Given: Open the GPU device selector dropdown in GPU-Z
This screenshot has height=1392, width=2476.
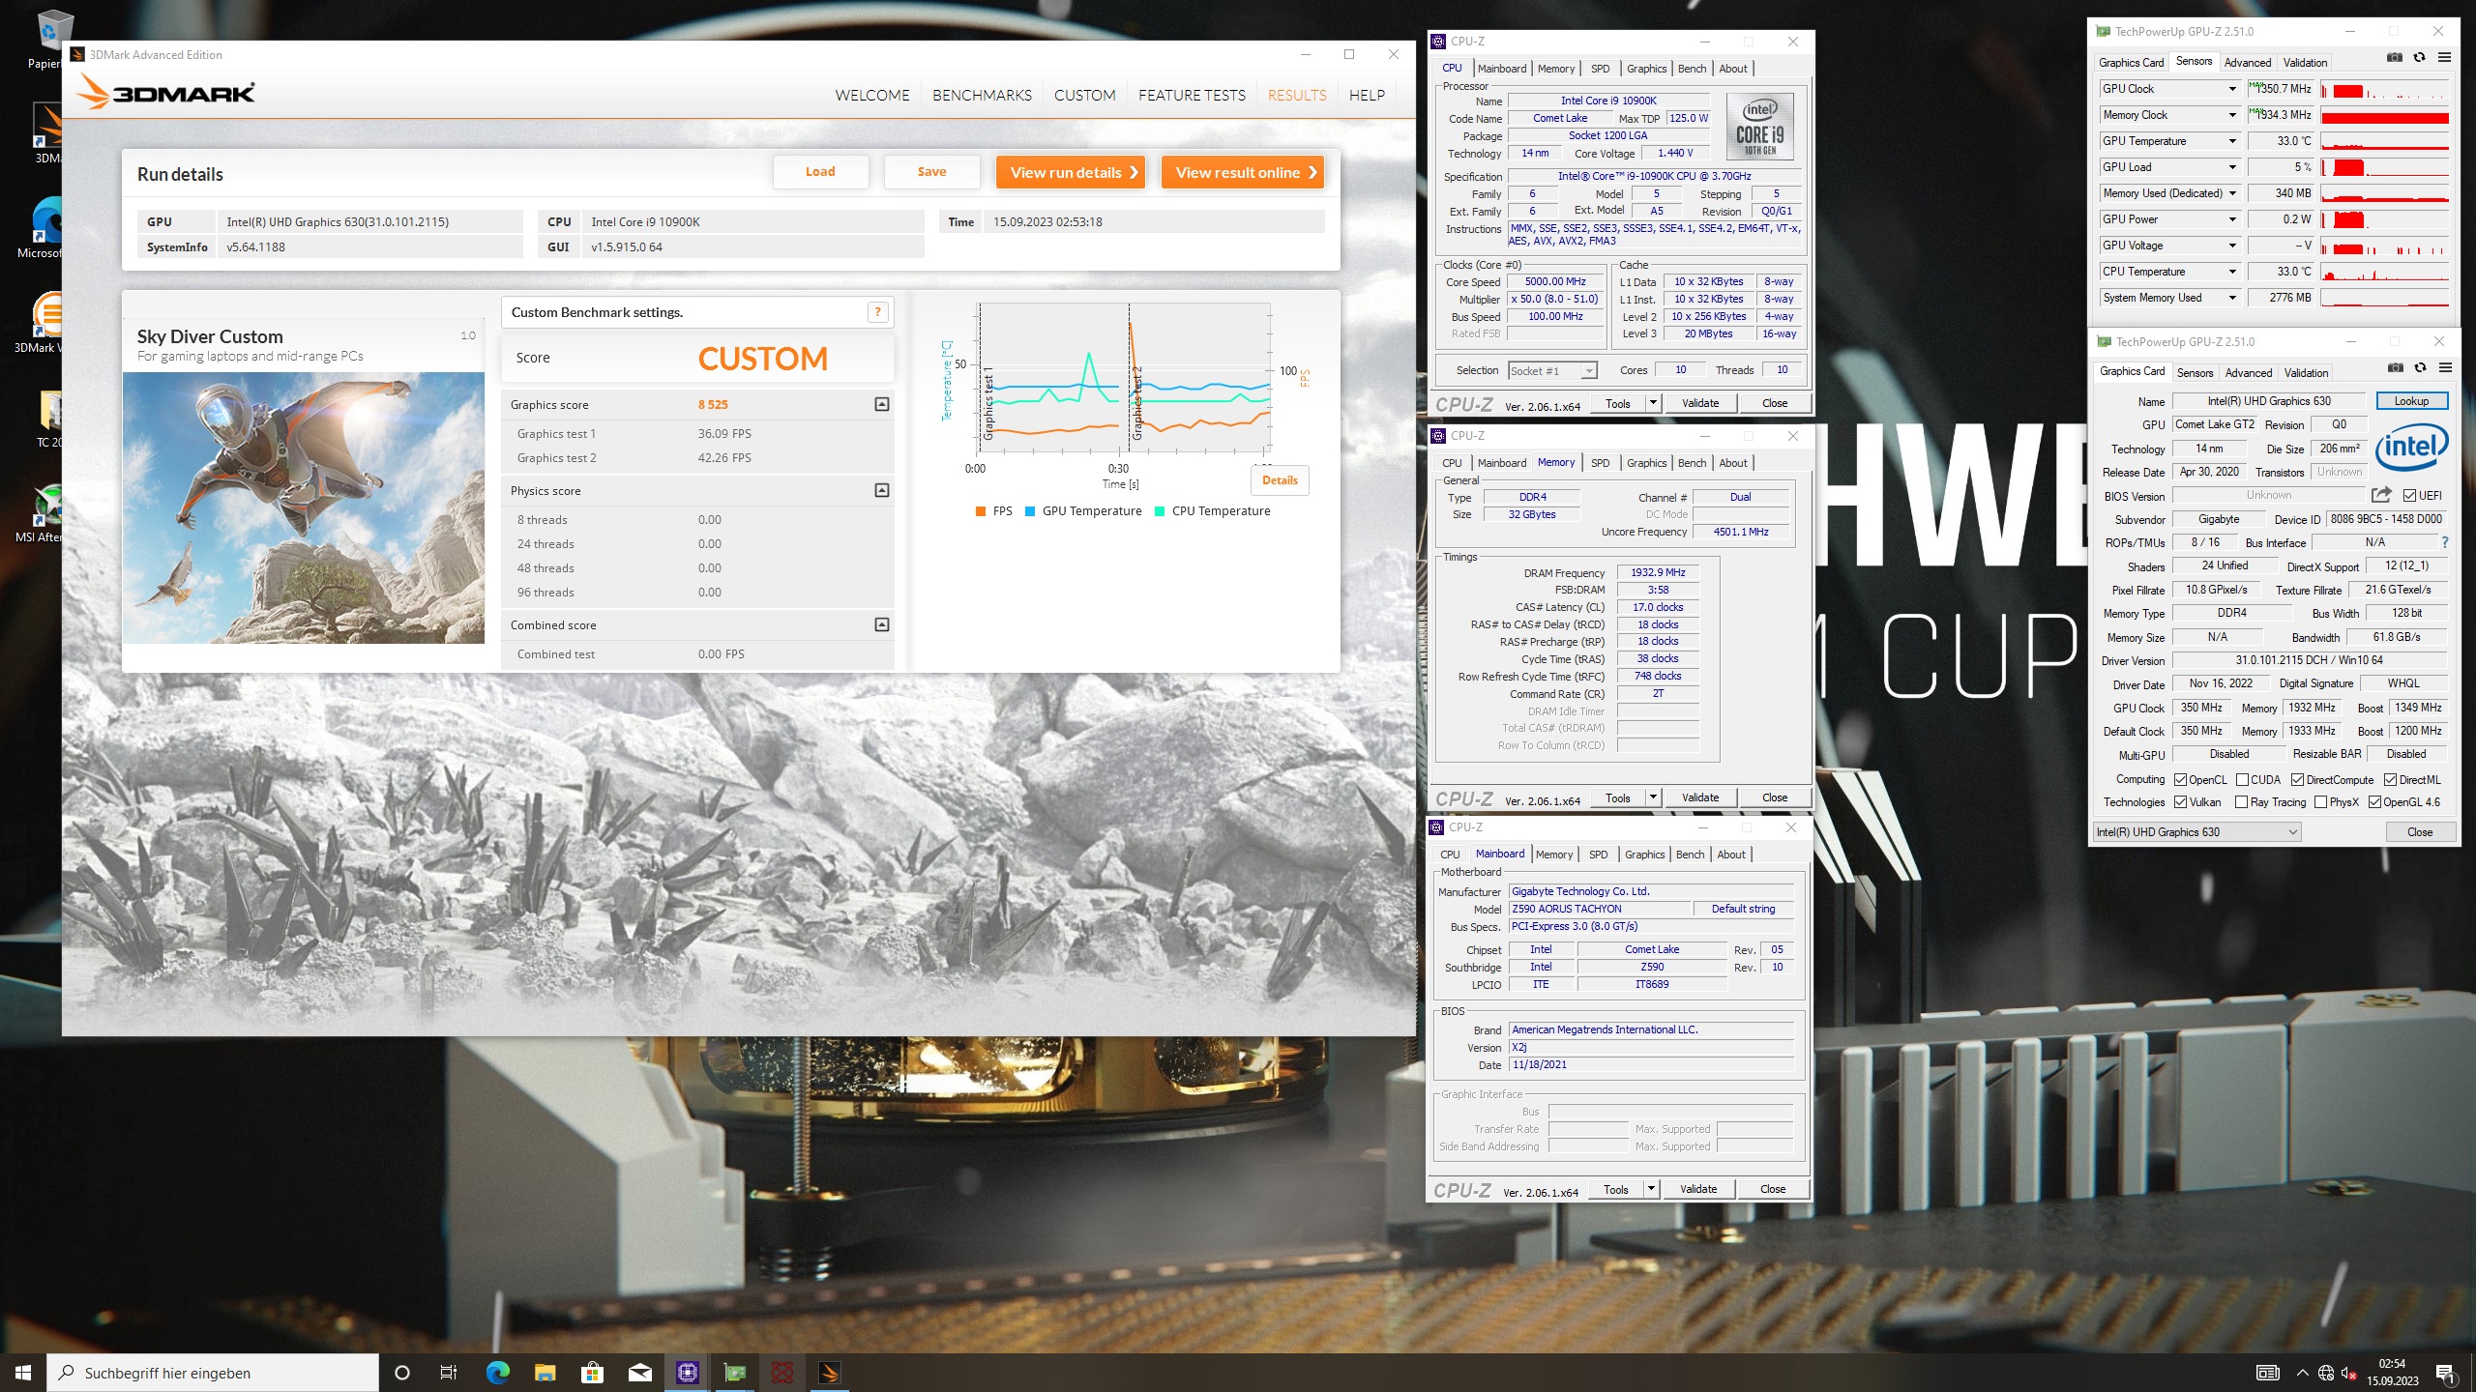Looking at the screenshot, I should [2196, 832].
